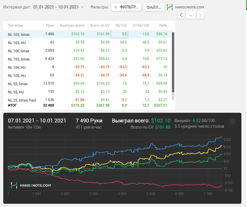Open the ellipsis page menu button
Viewport: 247px width, 207px height.
pos(191,15)
